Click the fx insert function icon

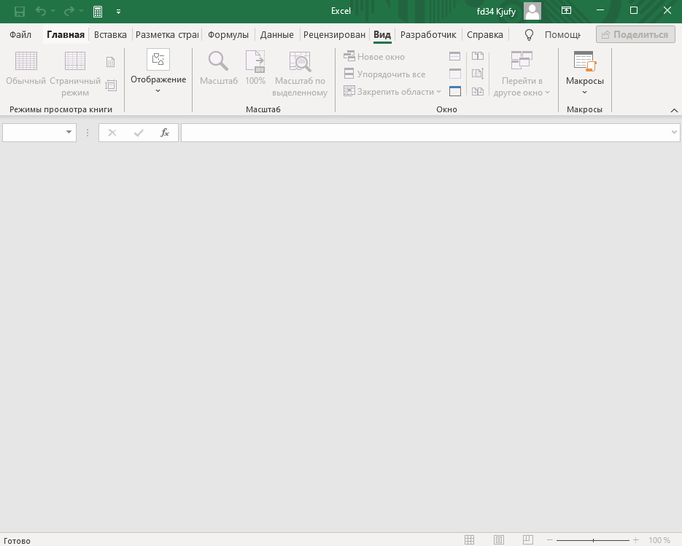click(165, 133)
